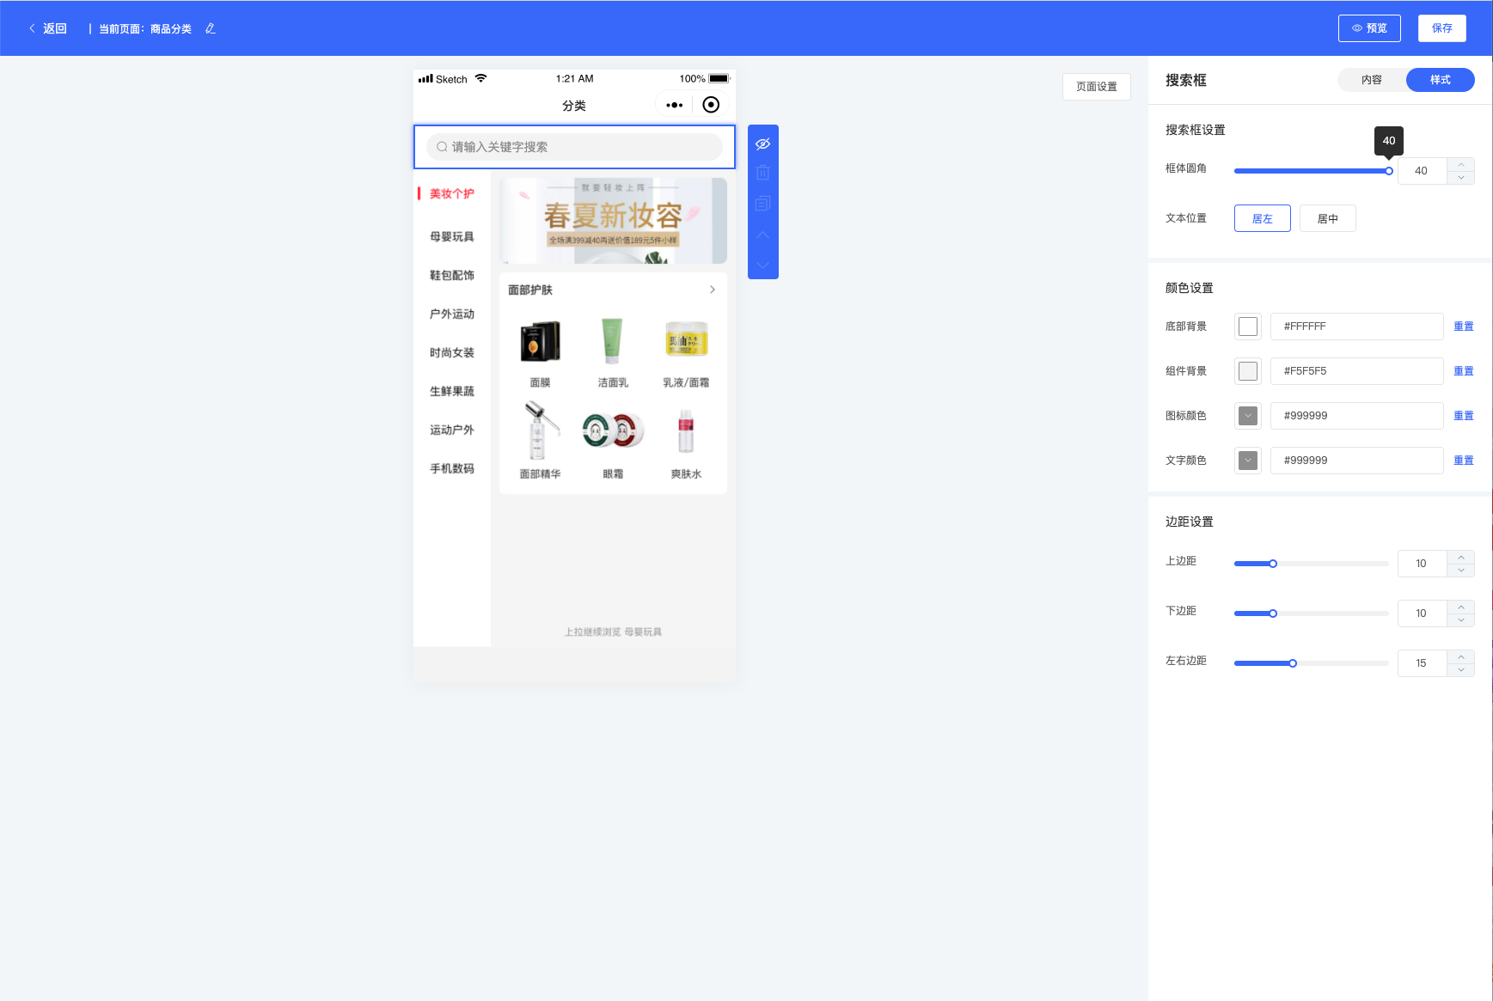Select 居左 text alignment option
The height and width of the screenshot is (1001, 1493).
(x=1262, y=218)
